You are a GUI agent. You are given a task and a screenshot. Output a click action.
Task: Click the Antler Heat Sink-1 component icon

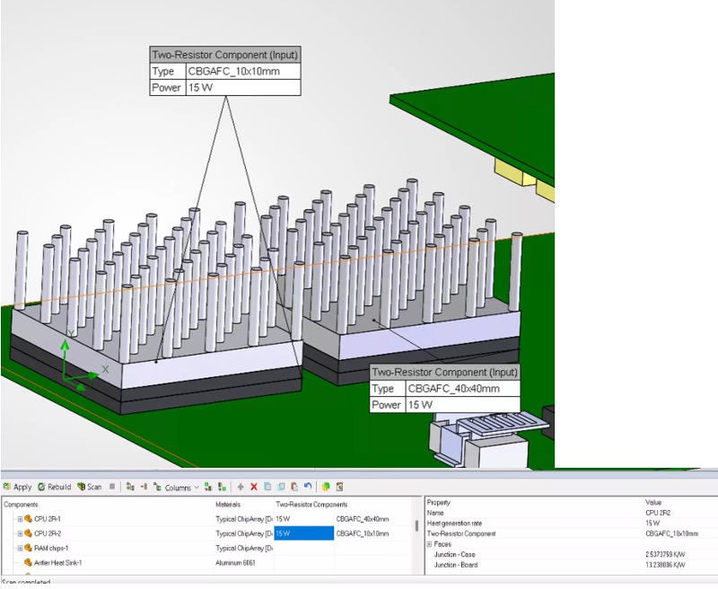point(28,562)
